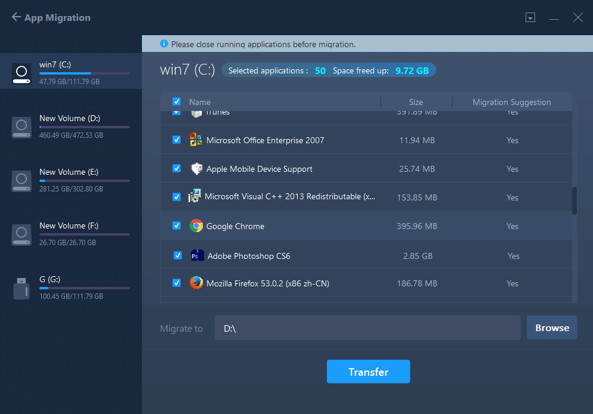593x414 pixels.
Task: Click the win7 (C:) usage bar
Action: pyautogui.click(x=85, y=73)
